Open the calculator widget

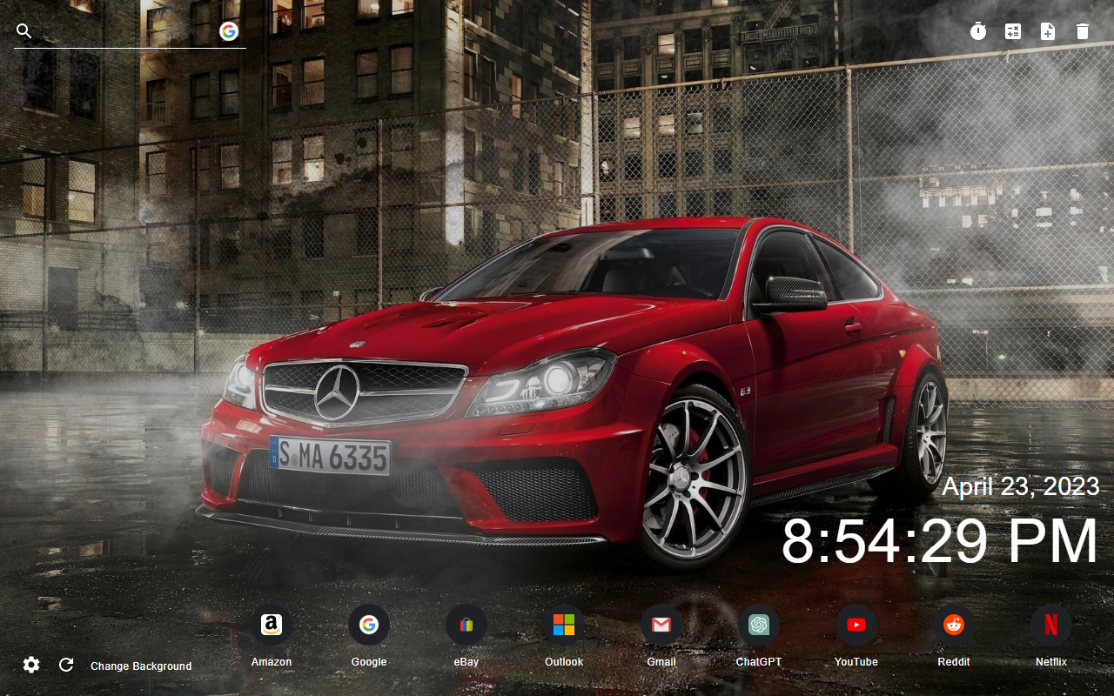tap(1012, 30)
